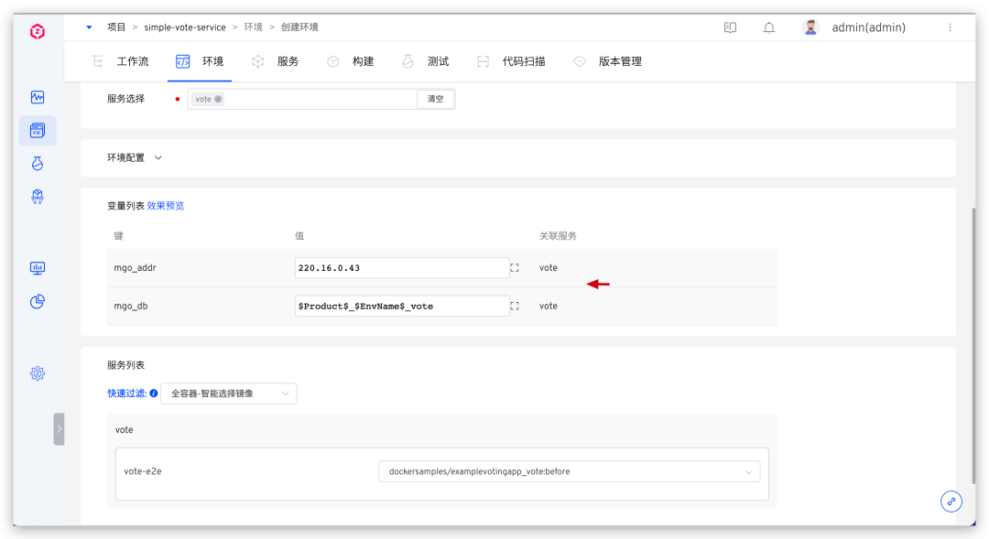The image size is (989, 539).
Task: Click the 清空 button
Action: pos(435,99)
